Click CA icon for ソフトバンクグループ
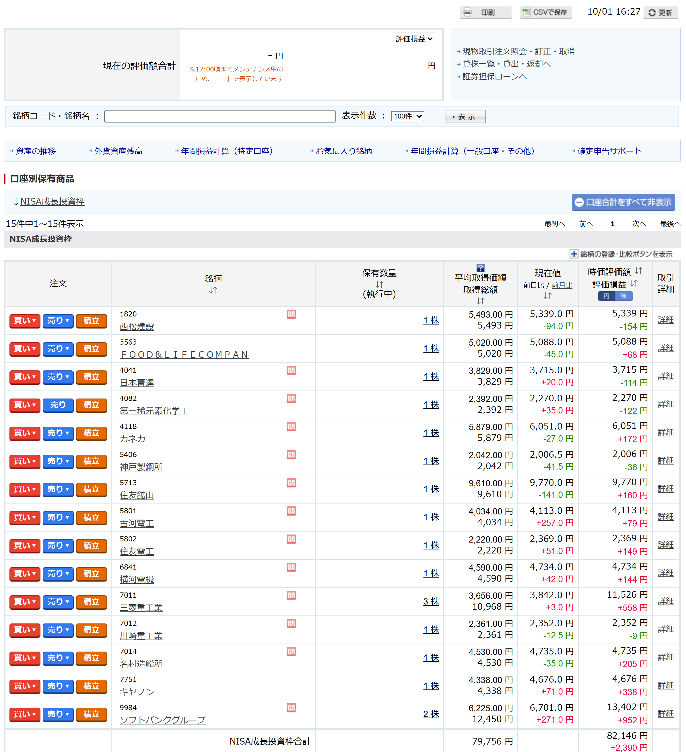This screenshot has width=686, height=752. tap(291, 708)
